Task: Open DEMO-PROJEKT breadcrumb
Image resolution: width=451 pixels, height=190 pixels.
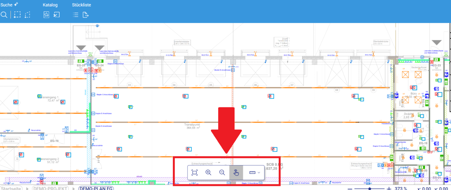Action: coord(50,188)
